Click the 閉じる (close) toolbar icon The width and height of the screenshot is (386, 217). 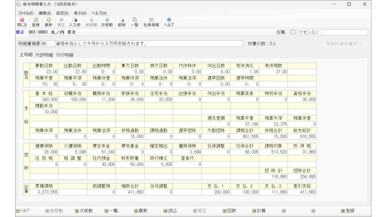tap(22, 22)
